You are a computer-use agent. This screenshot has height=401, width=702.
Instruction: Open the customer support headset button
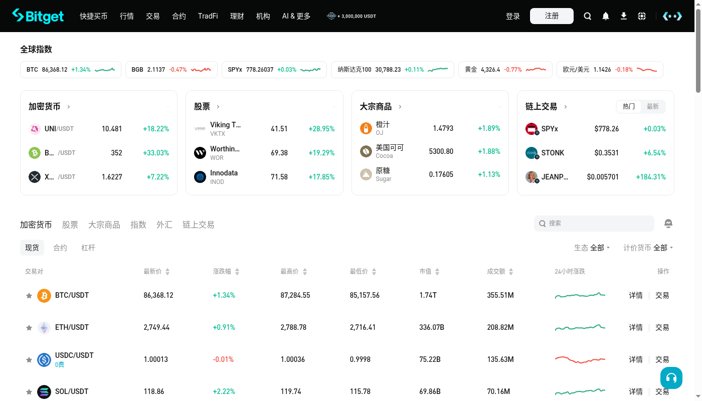(671, 378)
